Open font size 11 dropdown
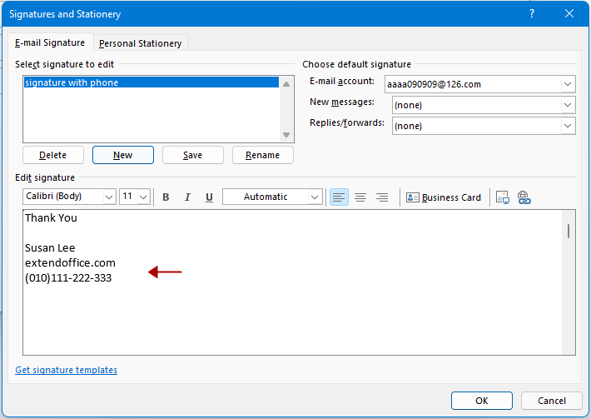This screenshot has height=419, width=591. [x=143, y=197]
